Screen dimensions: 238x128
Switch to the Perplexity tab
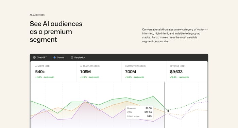coord(78,58)
